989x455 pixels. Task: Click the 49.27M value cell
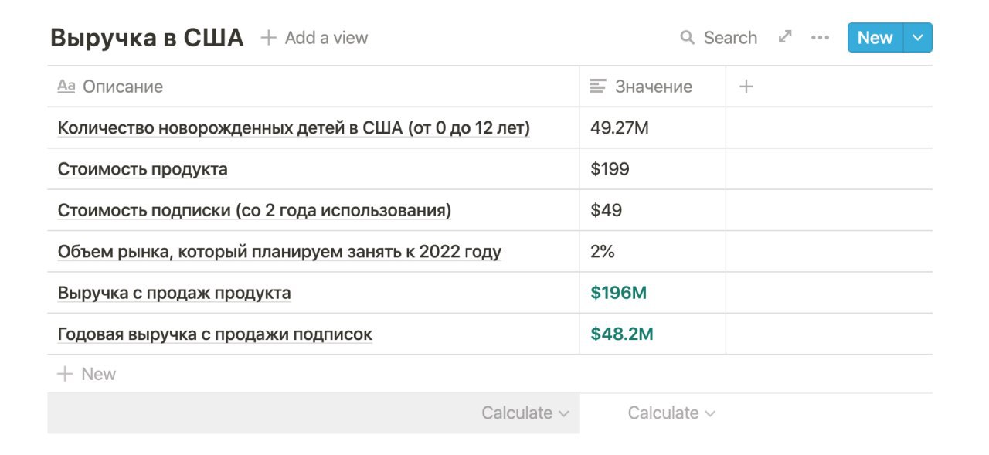tap(653, 128)
